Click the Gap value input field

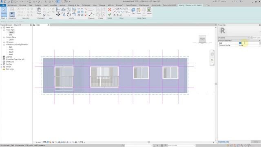point(249,43)
